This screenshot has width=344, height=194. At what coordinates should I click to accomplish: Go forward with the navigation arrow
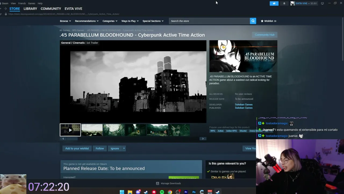click(5, 9)
